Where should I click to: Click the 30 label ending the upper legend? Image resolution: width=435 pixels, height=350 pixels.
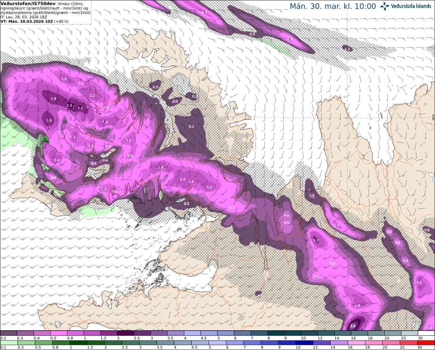tap(420, 338)
